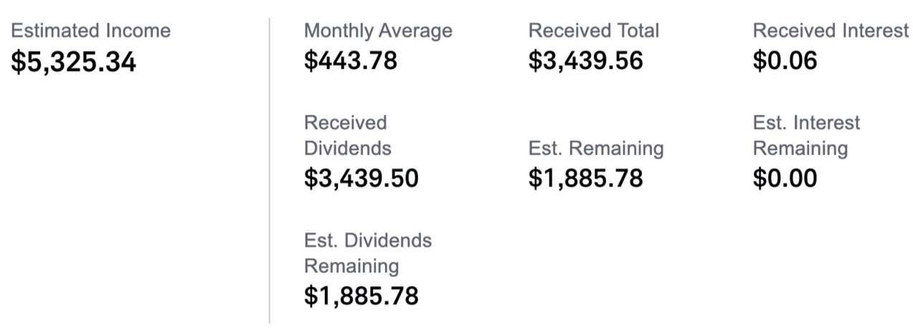Select the $1,885.78 value under Est. Dividends Remaining
The width and height of the screenshot is (913, 332).
pyautogui.click(x=361, y=296)
